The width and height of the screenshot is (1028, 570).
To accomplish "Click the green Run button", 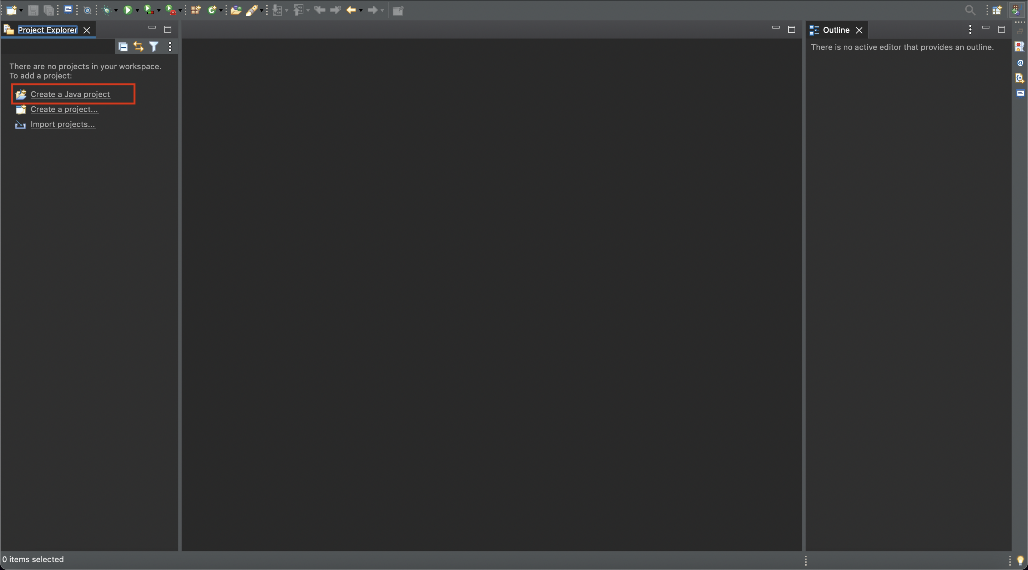I will click(128, 10).
